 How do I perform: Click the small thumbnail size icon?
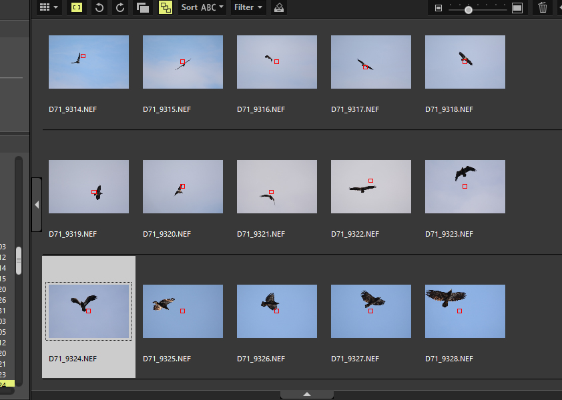tap(439, 8)
